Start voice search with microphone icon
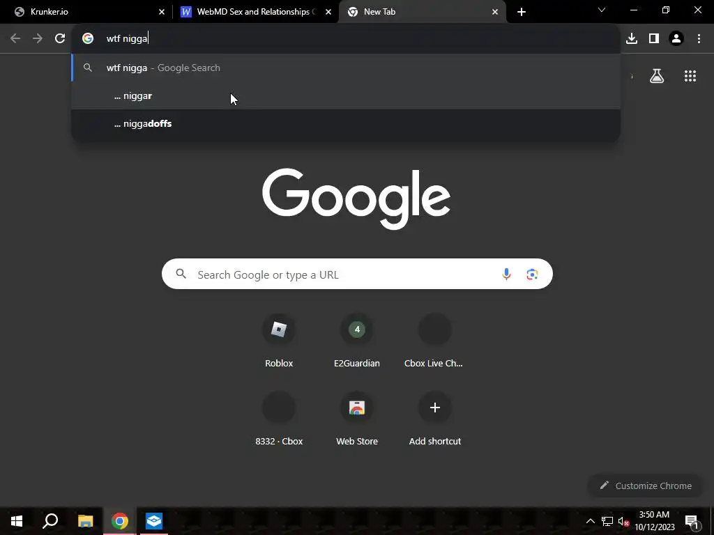This screenshot has height=535, width=714. coord(506,274)
